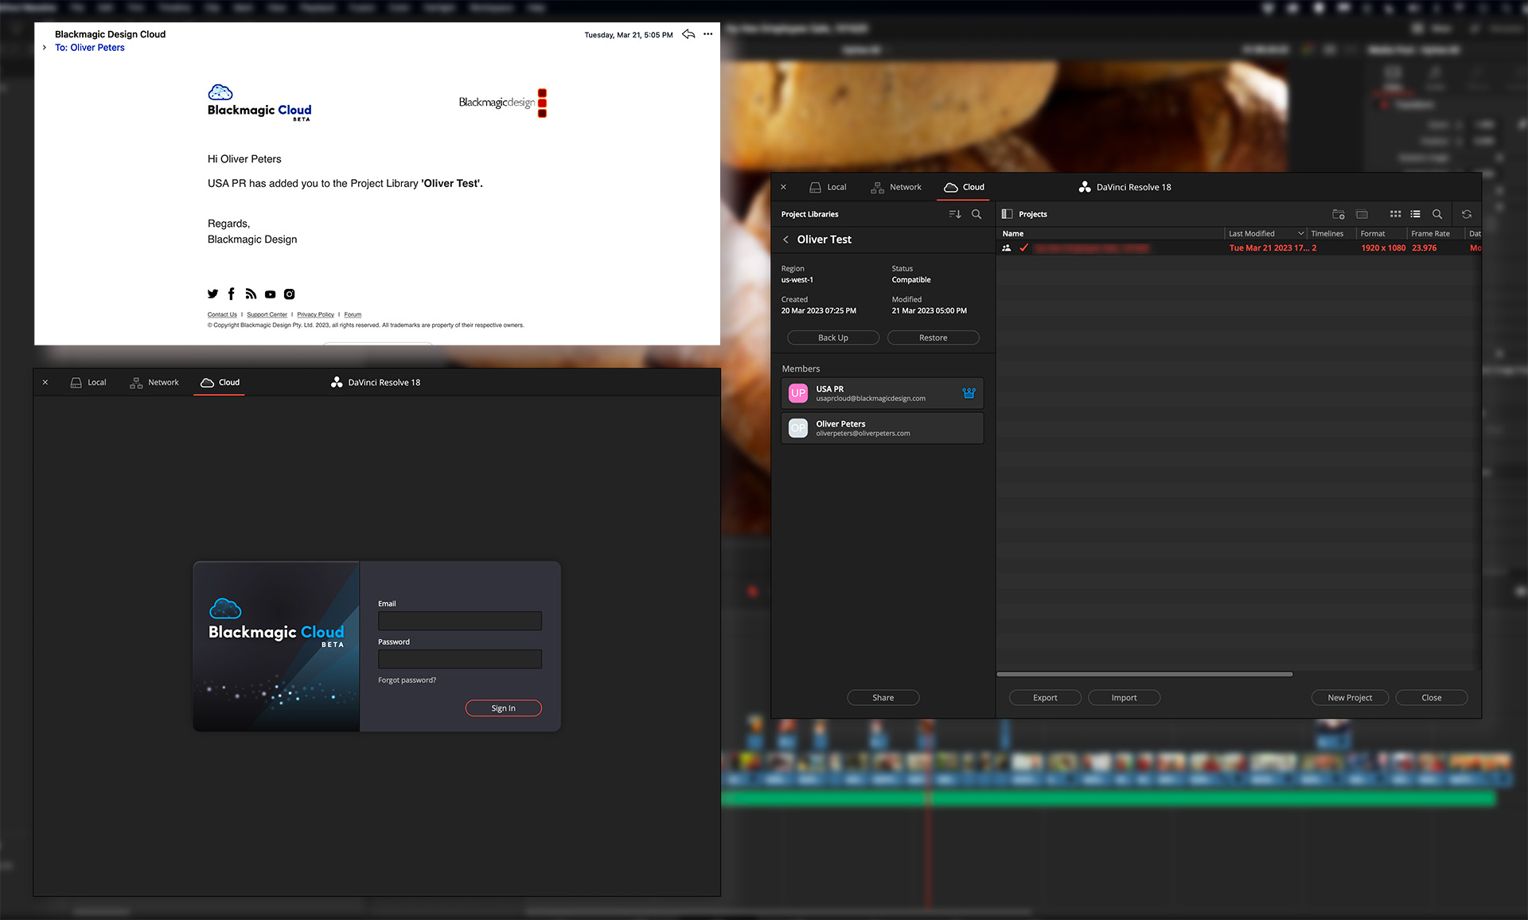Click the Restore button for Oliver Test
The image size is (1528, 920).
(x=932, y=337)
